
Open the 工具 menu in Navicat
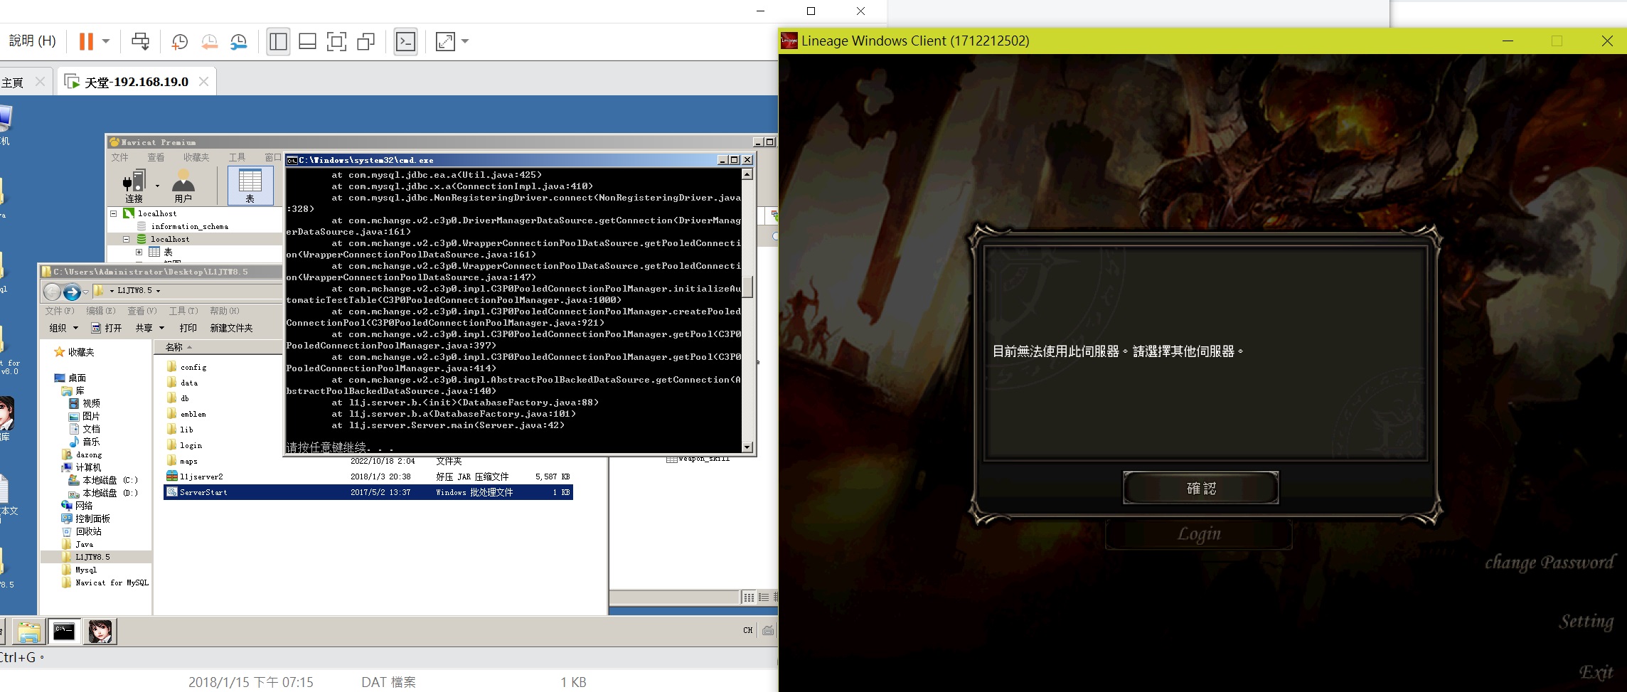click(x=237, y=157)
